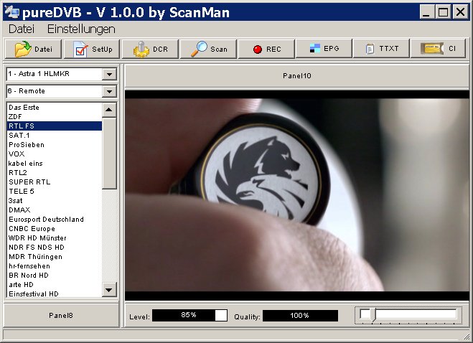Minimize the pureDVB window
Screen dimensions: 473x343
coord(426,12)
